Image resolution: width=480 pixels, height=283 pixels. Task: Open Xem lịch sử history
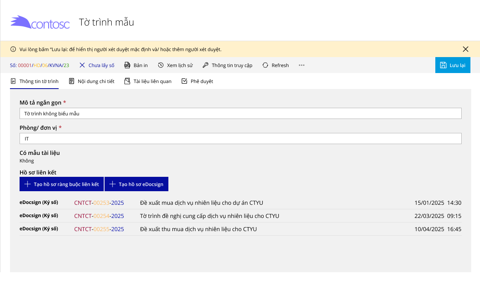pos(161,65)
